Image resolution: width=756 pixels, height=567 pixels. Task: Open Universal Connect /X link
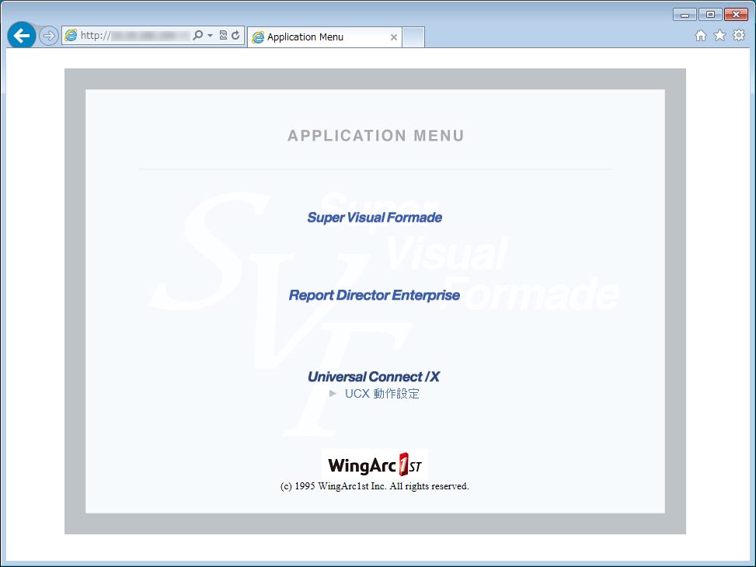(374, 377)
